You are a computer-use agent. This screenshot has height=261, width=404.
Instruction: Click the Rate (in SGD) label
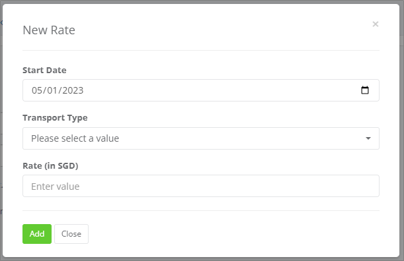point(50,165)
